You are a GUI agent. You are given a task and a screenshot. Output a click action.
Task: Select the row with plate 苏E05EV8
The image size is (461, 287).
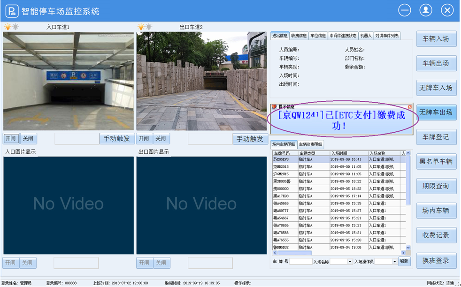click(339, 159)
